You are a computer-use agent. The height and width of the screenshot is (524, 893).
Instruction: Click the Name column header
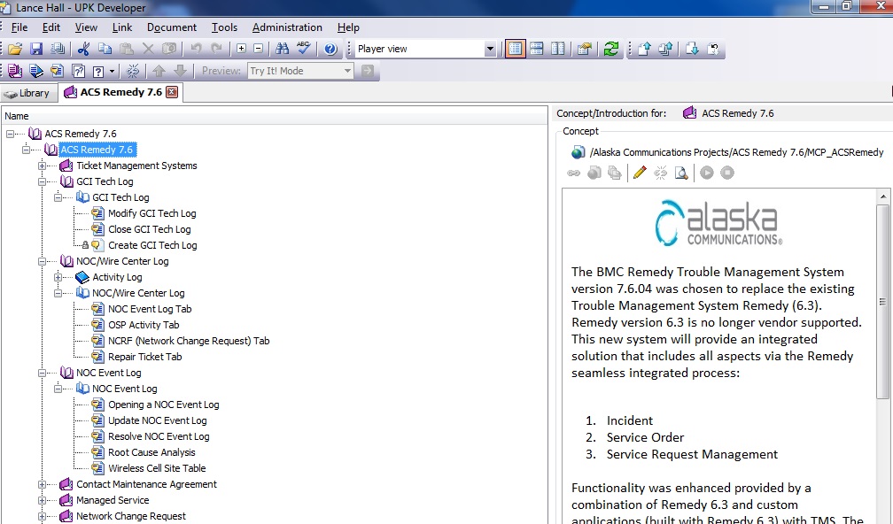click(275, 116)
